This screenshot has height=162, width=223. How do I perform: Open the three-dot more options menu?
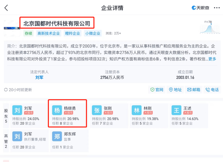pos(217,8)
